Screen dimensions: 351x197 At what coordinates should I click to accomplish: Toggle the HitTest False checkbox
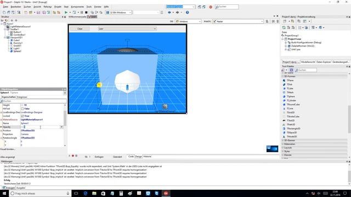coord(22,109)
